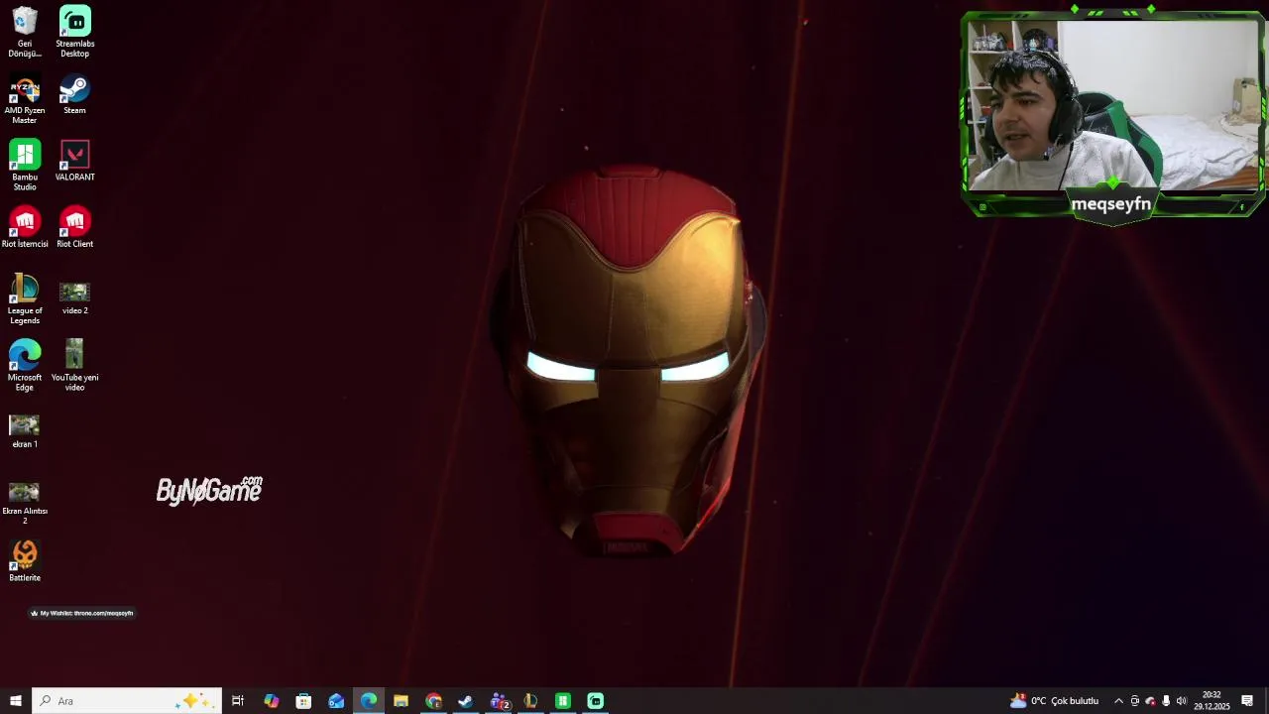Open the notification center
1269x714 pixels.
coord(1247,701)
